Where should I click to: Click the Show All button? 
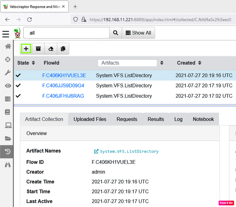[138, 33]
